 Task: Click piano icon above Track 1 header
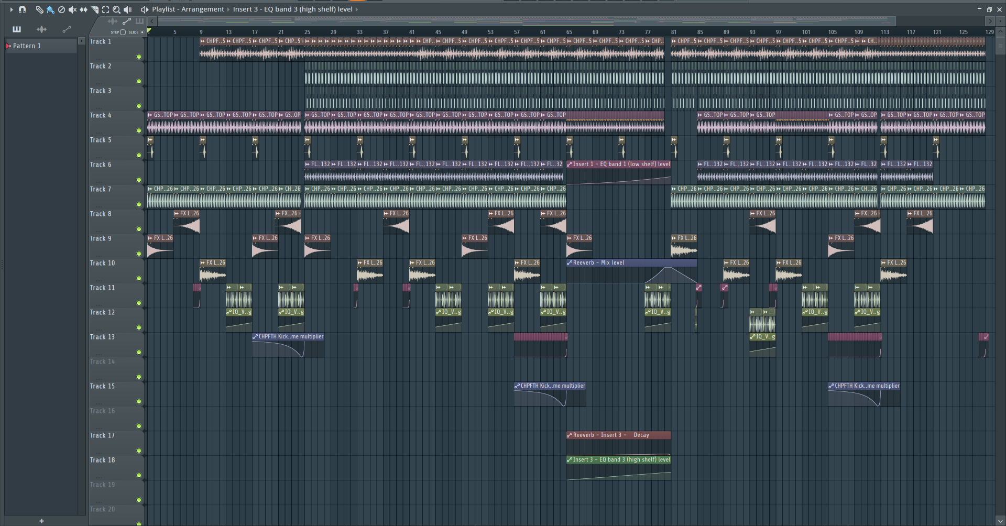click(x=139, y=21)
